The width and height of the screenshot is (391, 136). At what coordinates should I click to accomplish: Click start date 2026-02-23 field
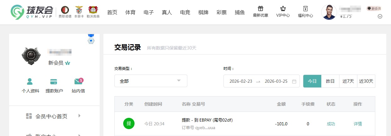point(241,81)
